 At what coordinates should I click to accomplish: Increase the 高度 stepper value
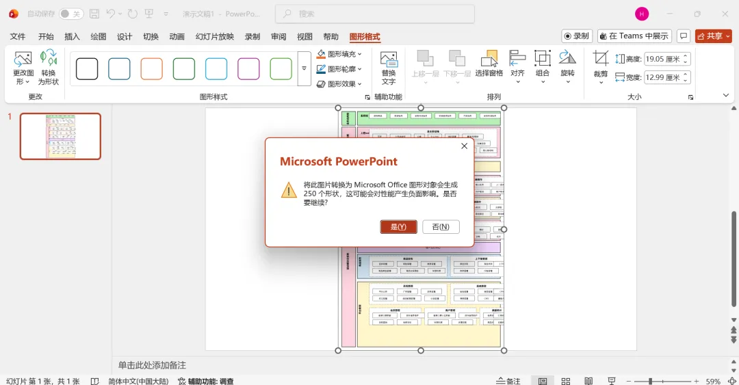686,56
